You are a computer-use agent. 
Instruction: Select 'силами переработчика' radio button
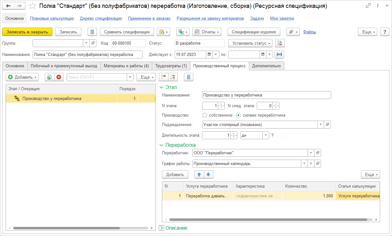(x=238, y=115)
